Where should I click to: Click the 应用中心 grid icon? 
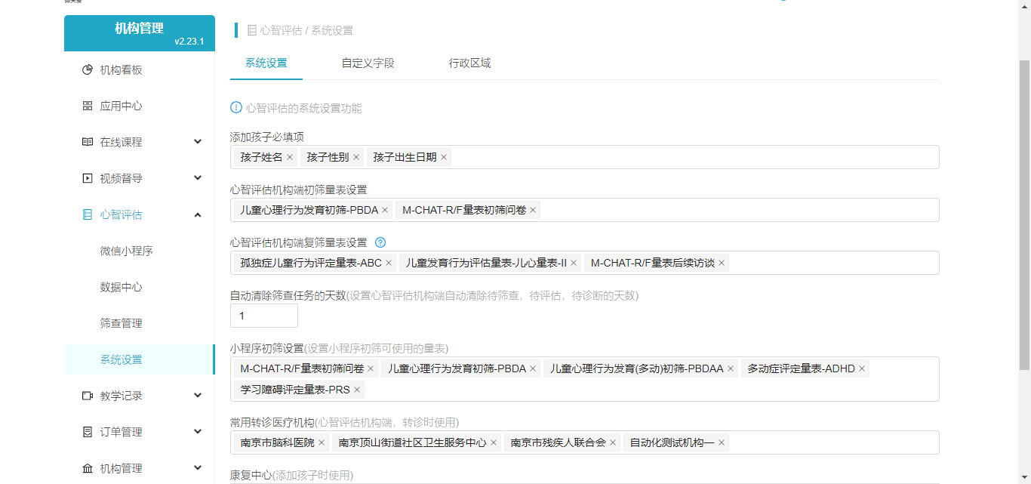[88, 106]
